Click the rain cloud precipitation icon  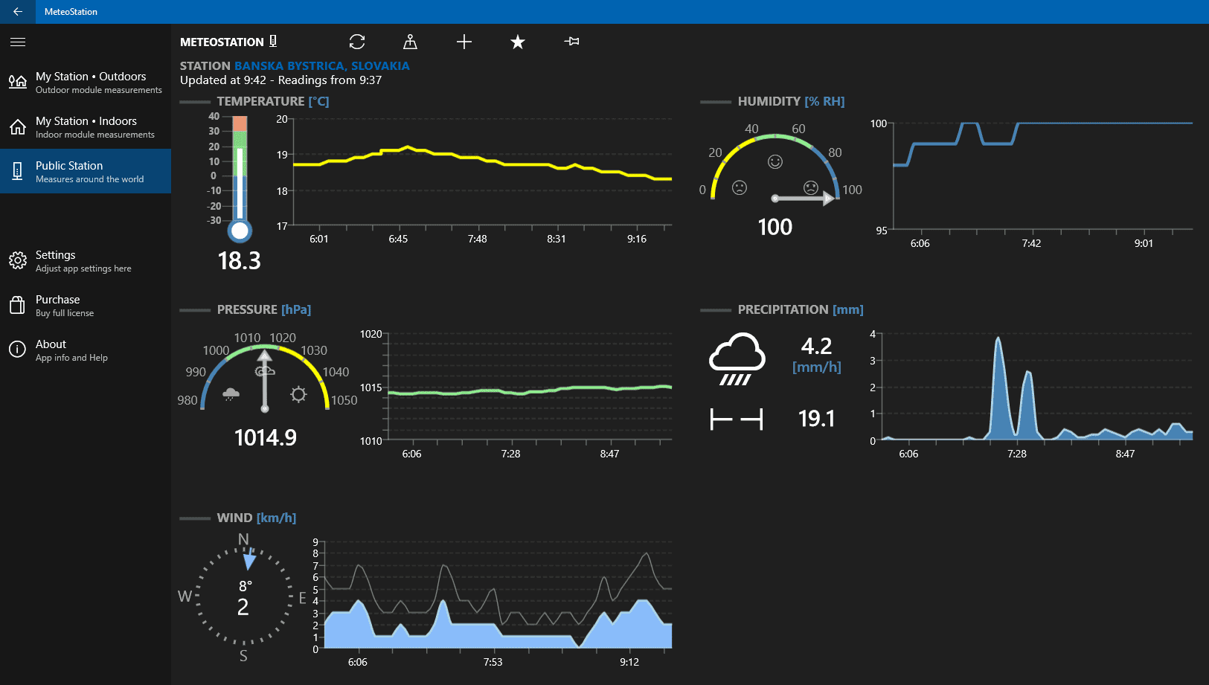coord(737,359)
